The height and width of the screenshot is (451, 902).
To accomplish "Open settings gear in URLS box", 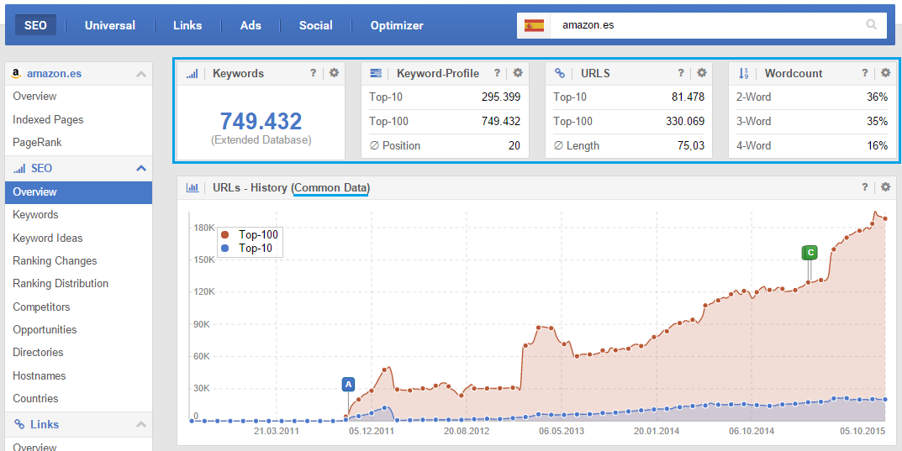I will pyautogui.click(x=702, y=73).
